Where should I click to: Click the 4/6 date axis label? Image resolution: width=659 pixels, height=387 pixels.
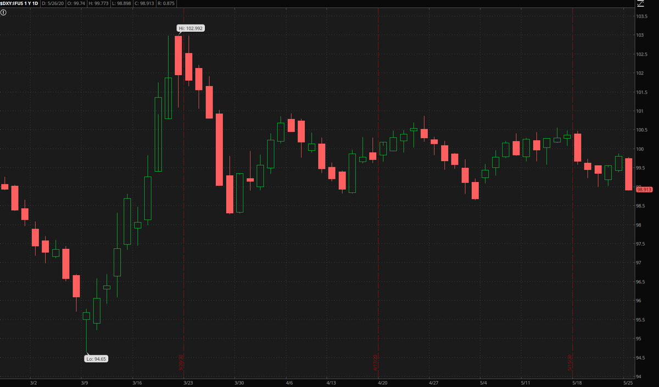tap(289, 383)
